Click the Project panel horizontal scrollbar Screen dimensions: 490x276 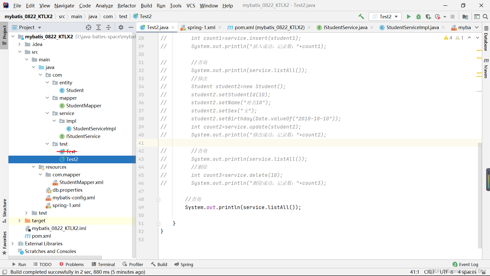coord(55,257)
